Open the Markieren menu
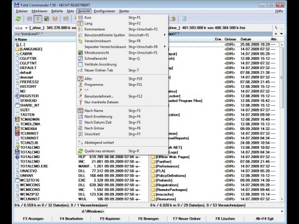The height and width of the screenshot is (224, 299). click(x=39, y=11)
